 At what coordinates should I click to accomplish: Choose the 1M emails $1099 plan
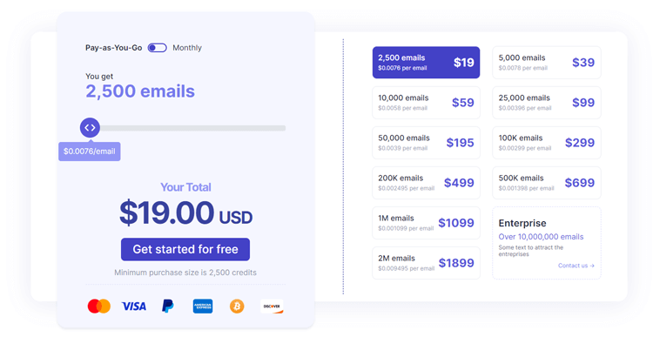pyautogui.click(x=426, y=223)
